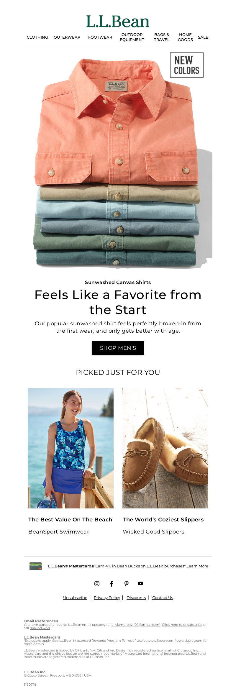Open the Sale navigation link
This screenshot has width=236, height=691.
click(203, 37)
